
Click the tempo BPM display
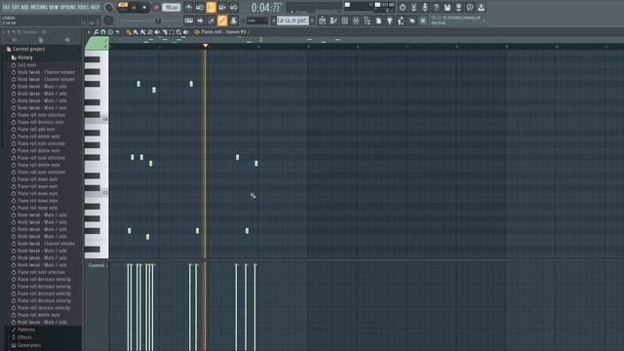click(x=172, y=8)
